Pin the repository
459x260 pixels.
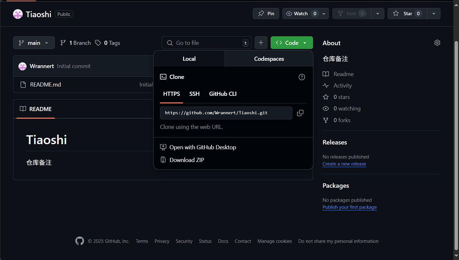point(266,13)
